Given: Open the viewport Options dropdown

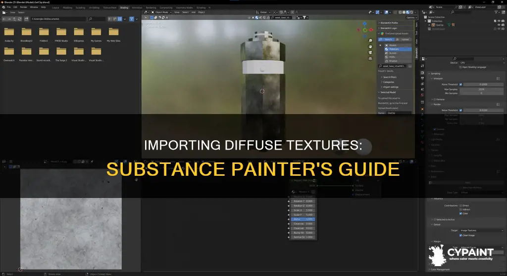Looking at the screenshot, I should (x=411, y=17).
